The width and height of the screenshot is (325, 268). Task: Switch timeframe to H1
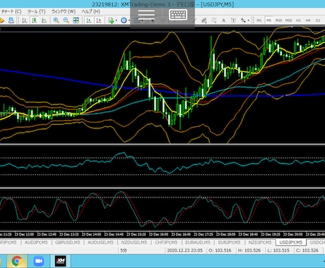coord(298,20)
